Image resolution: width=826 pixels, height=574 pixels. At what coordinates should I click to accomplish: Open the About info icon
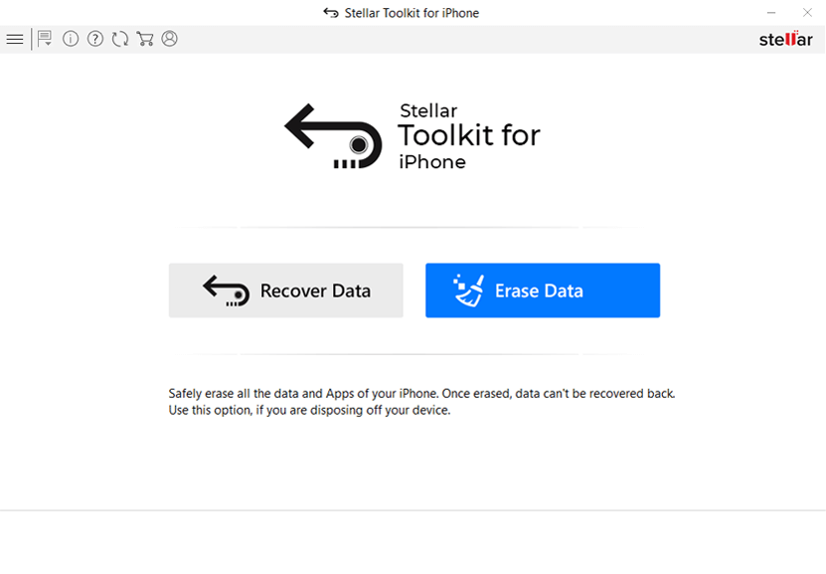(x=71, y=39)
